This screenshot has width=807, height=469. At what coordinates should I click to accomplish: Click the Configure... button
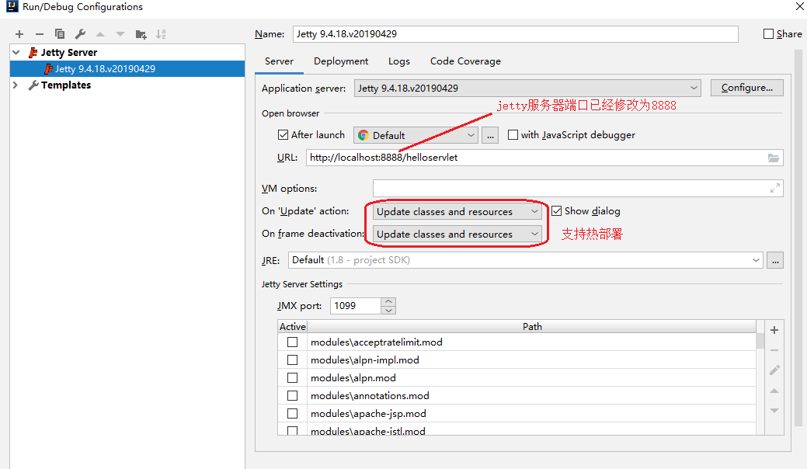tap(746, 88)
